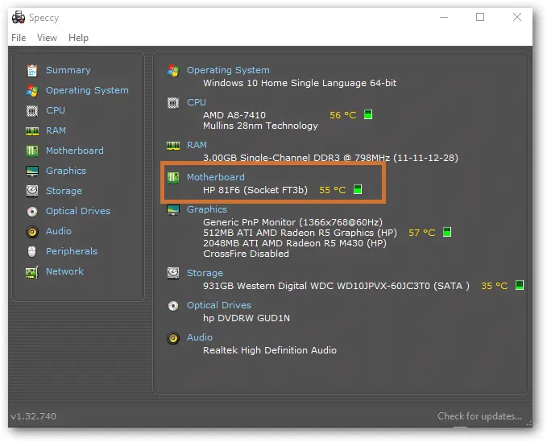Select Summary in the sidebar
Image resolution: width=547 pixels, height=442 pixels.
tap(68, 70)
